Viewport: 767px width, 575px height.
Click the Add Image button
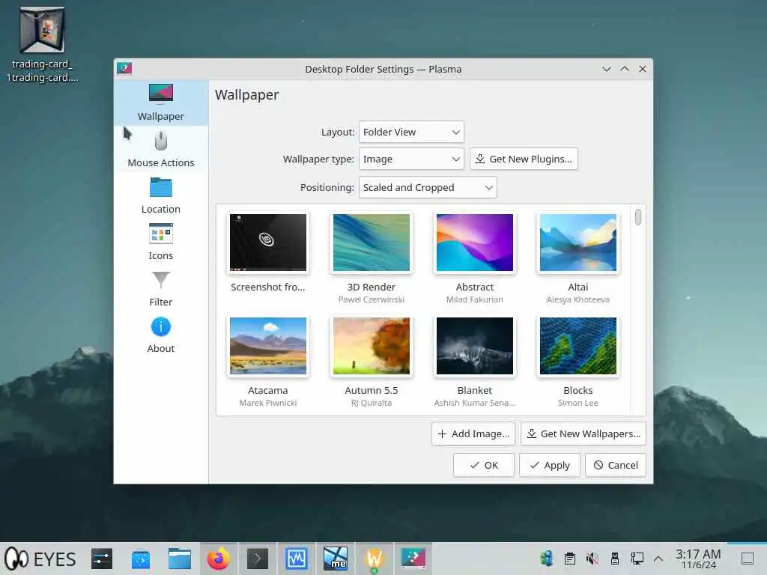click(x=473, y=433)
